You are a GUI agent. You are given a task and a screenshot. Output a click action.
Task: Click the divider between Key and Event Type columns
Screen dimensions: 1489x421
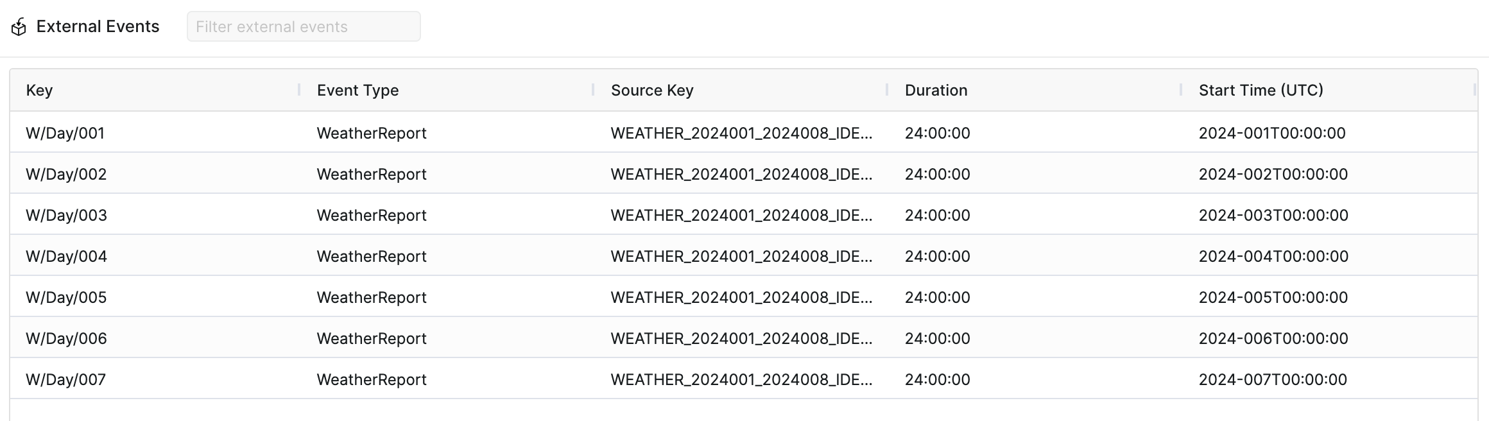tap(299, 90)
